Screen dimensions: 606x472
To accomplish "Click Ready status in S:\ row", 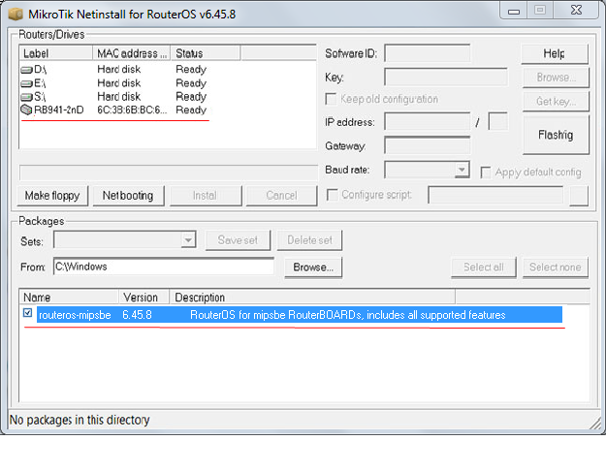I will tap(191, 97).
